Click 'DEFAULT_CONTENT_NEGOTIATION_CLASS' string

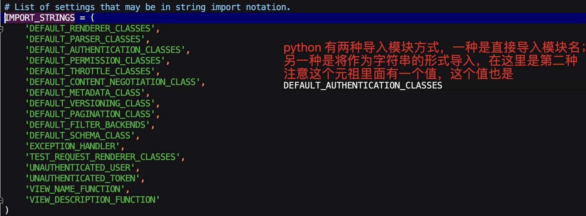[113, 82]
